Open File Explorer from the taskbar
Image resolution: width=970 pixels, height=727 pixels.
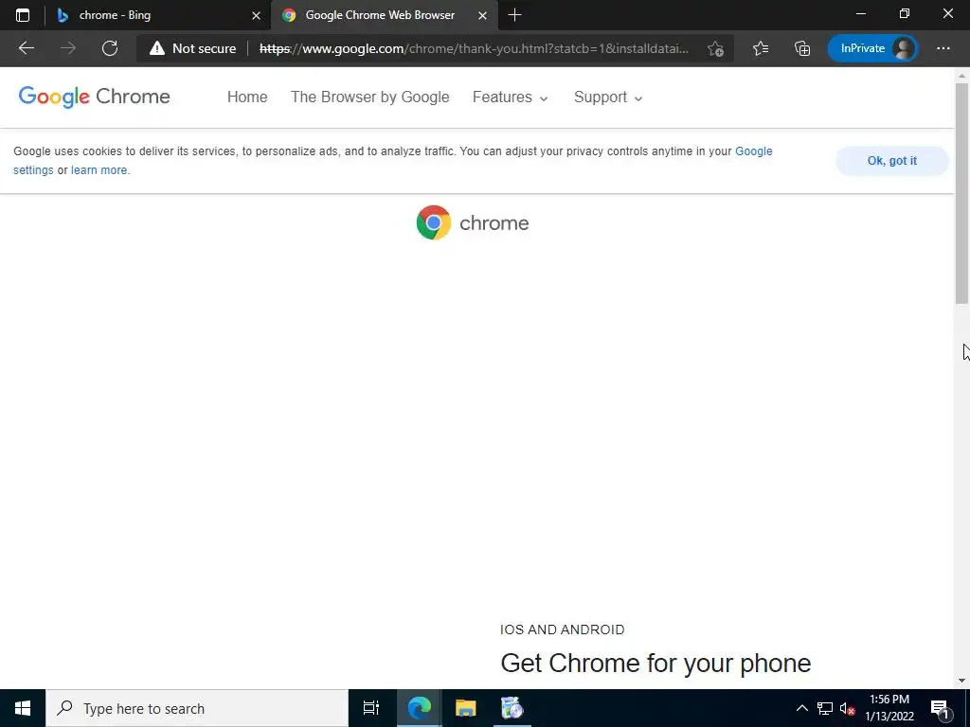click(x=465, y=708)
